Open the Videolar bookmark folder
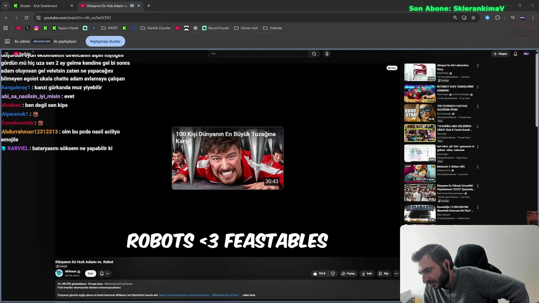 [272, 28]
